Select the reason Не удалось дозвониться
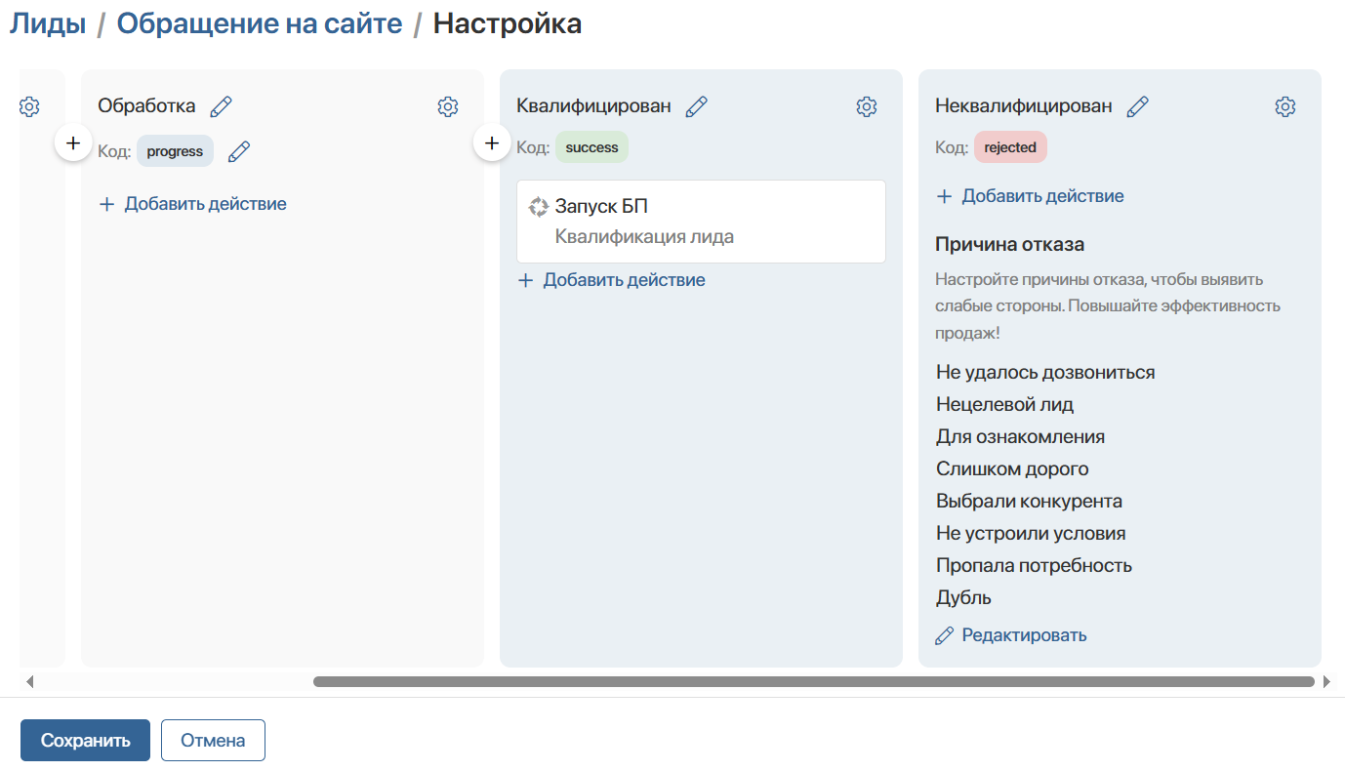Screen dimensions: 1345x771 click(x=1045, y=372)
